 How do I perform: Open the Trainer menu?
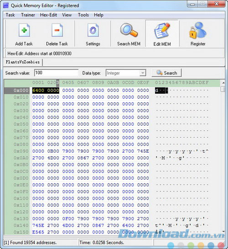pos(28,15)
